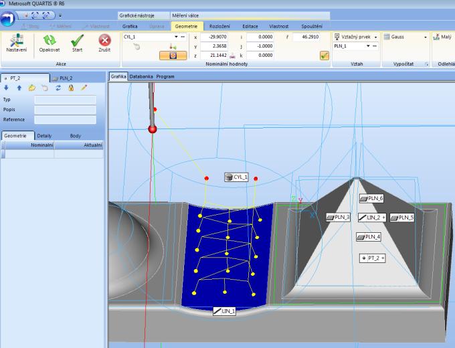Switch to the Spouštění ribbon tab
This screenshot has width=455, height=348.
pyautogui.click(x=312, y=26)
